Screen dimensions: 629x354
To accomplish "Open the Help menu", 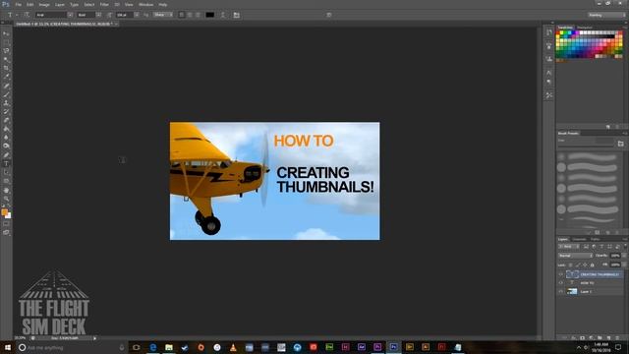I will pyautogui.click(x=162, y=4).
